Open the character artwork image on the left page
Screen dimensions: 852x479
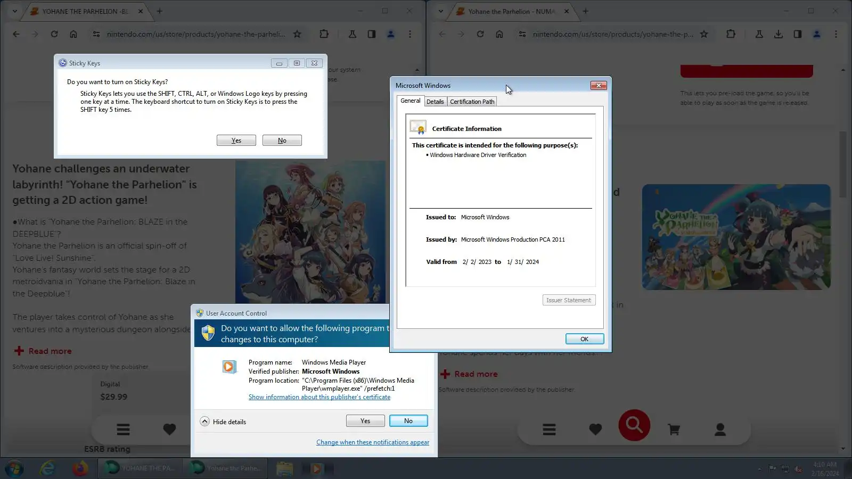point(310,232)
